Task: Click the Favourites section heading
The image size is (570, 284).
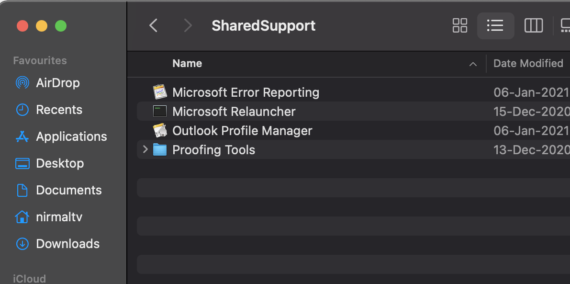Action: (x=40, y=60)
